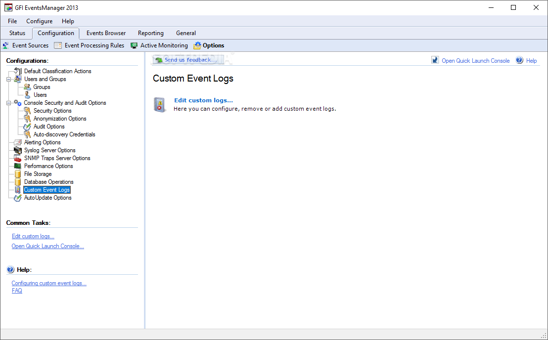Open the Configure menu
The height and width of the screenshot is (340, 548).
pyautogui.click(x=40, y=21)
